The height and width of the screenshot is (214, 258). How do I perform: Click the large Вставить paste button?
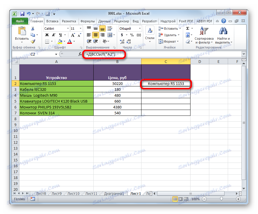(22, 35)
